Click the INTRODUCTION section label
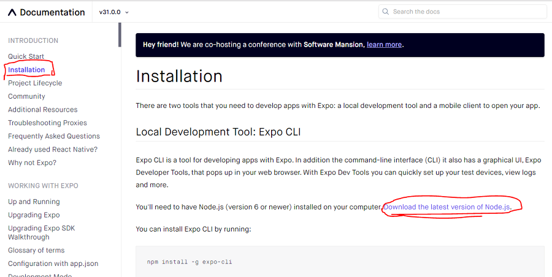This screenshot has width=552, height=277. 33,41
